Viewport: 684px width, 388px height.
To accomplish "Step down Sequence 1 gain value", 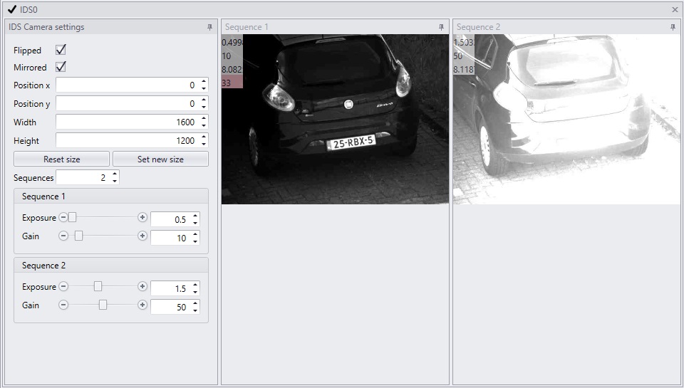I will 195,241.
